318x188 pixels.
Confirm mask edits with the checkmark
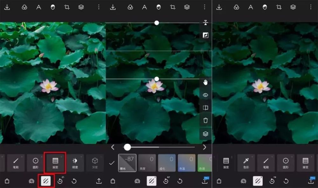tap(112, 163)
